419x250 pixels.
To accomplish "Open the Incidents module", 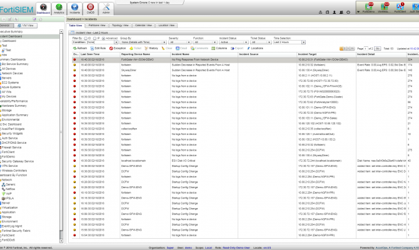I will (75, 7).
